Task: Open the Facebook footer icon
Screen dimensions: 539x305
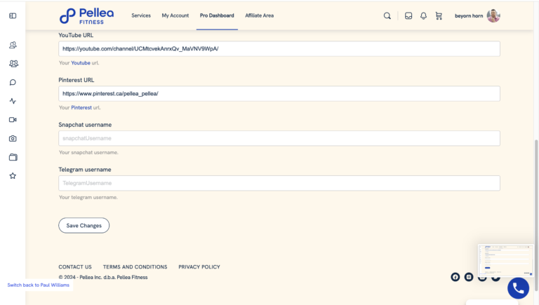Action: point(455,277)
